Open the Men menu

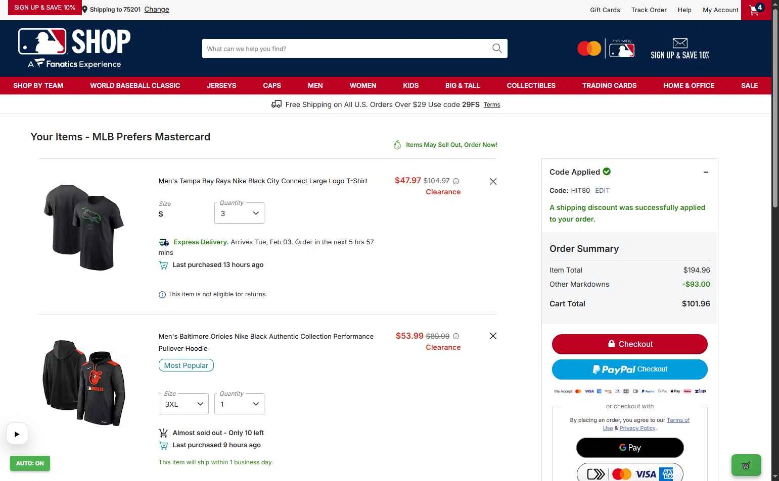pos(315,85)
